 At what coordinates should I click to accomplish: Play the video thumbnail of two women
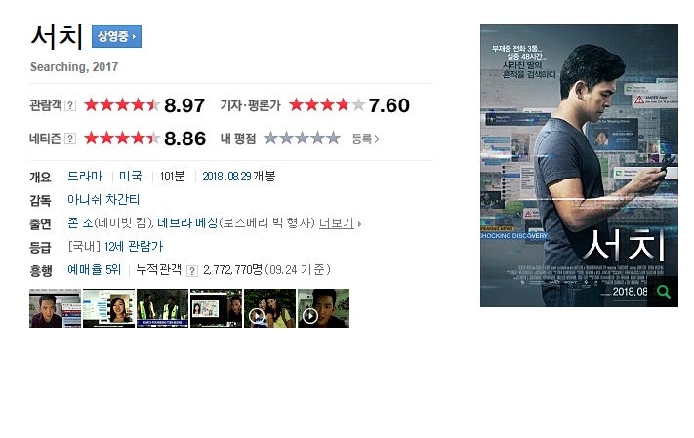[269, 308]
